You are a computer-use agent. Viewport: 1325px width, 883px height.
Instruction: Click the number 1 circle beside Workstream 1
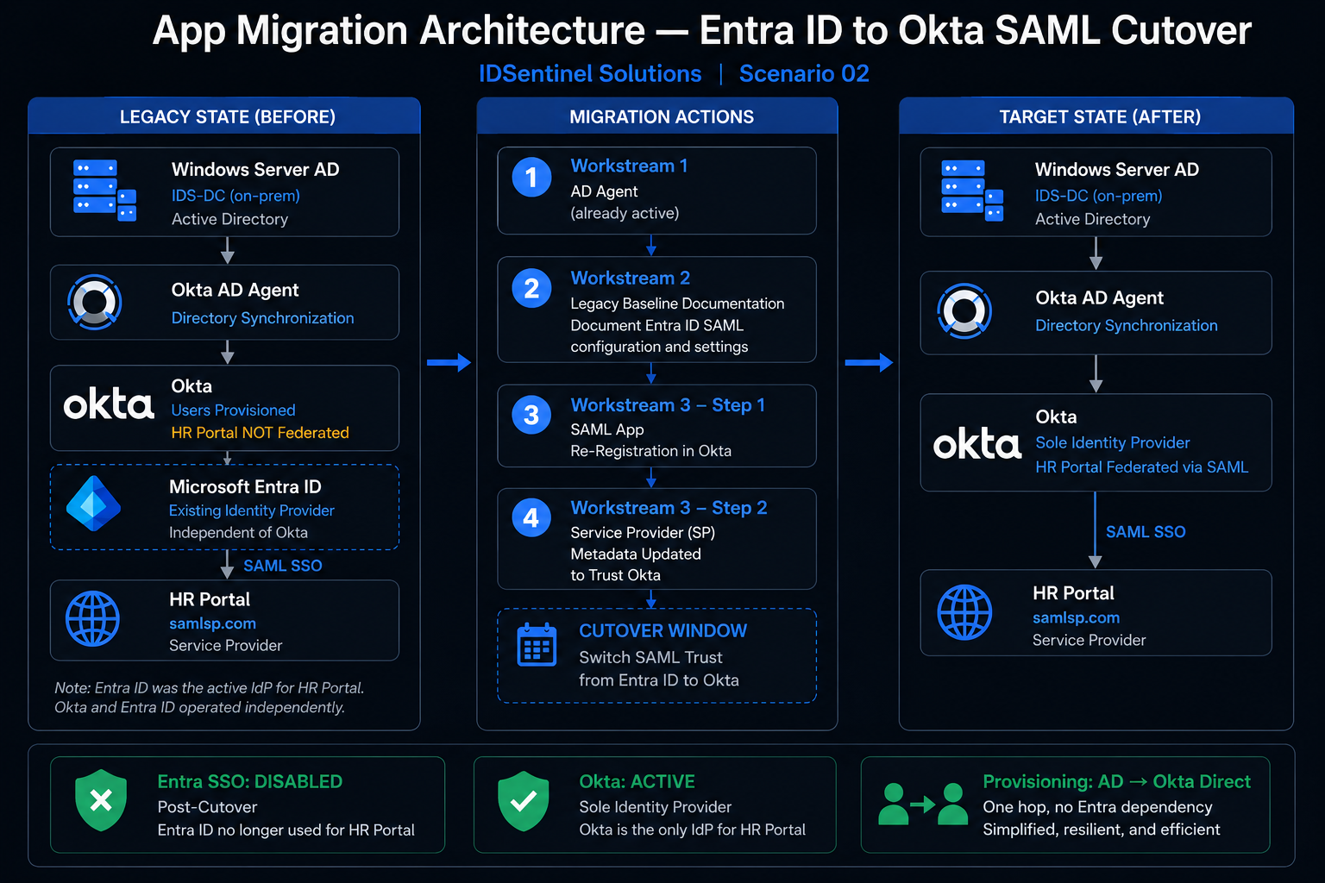pyautogui.click(x=531, y=177)
